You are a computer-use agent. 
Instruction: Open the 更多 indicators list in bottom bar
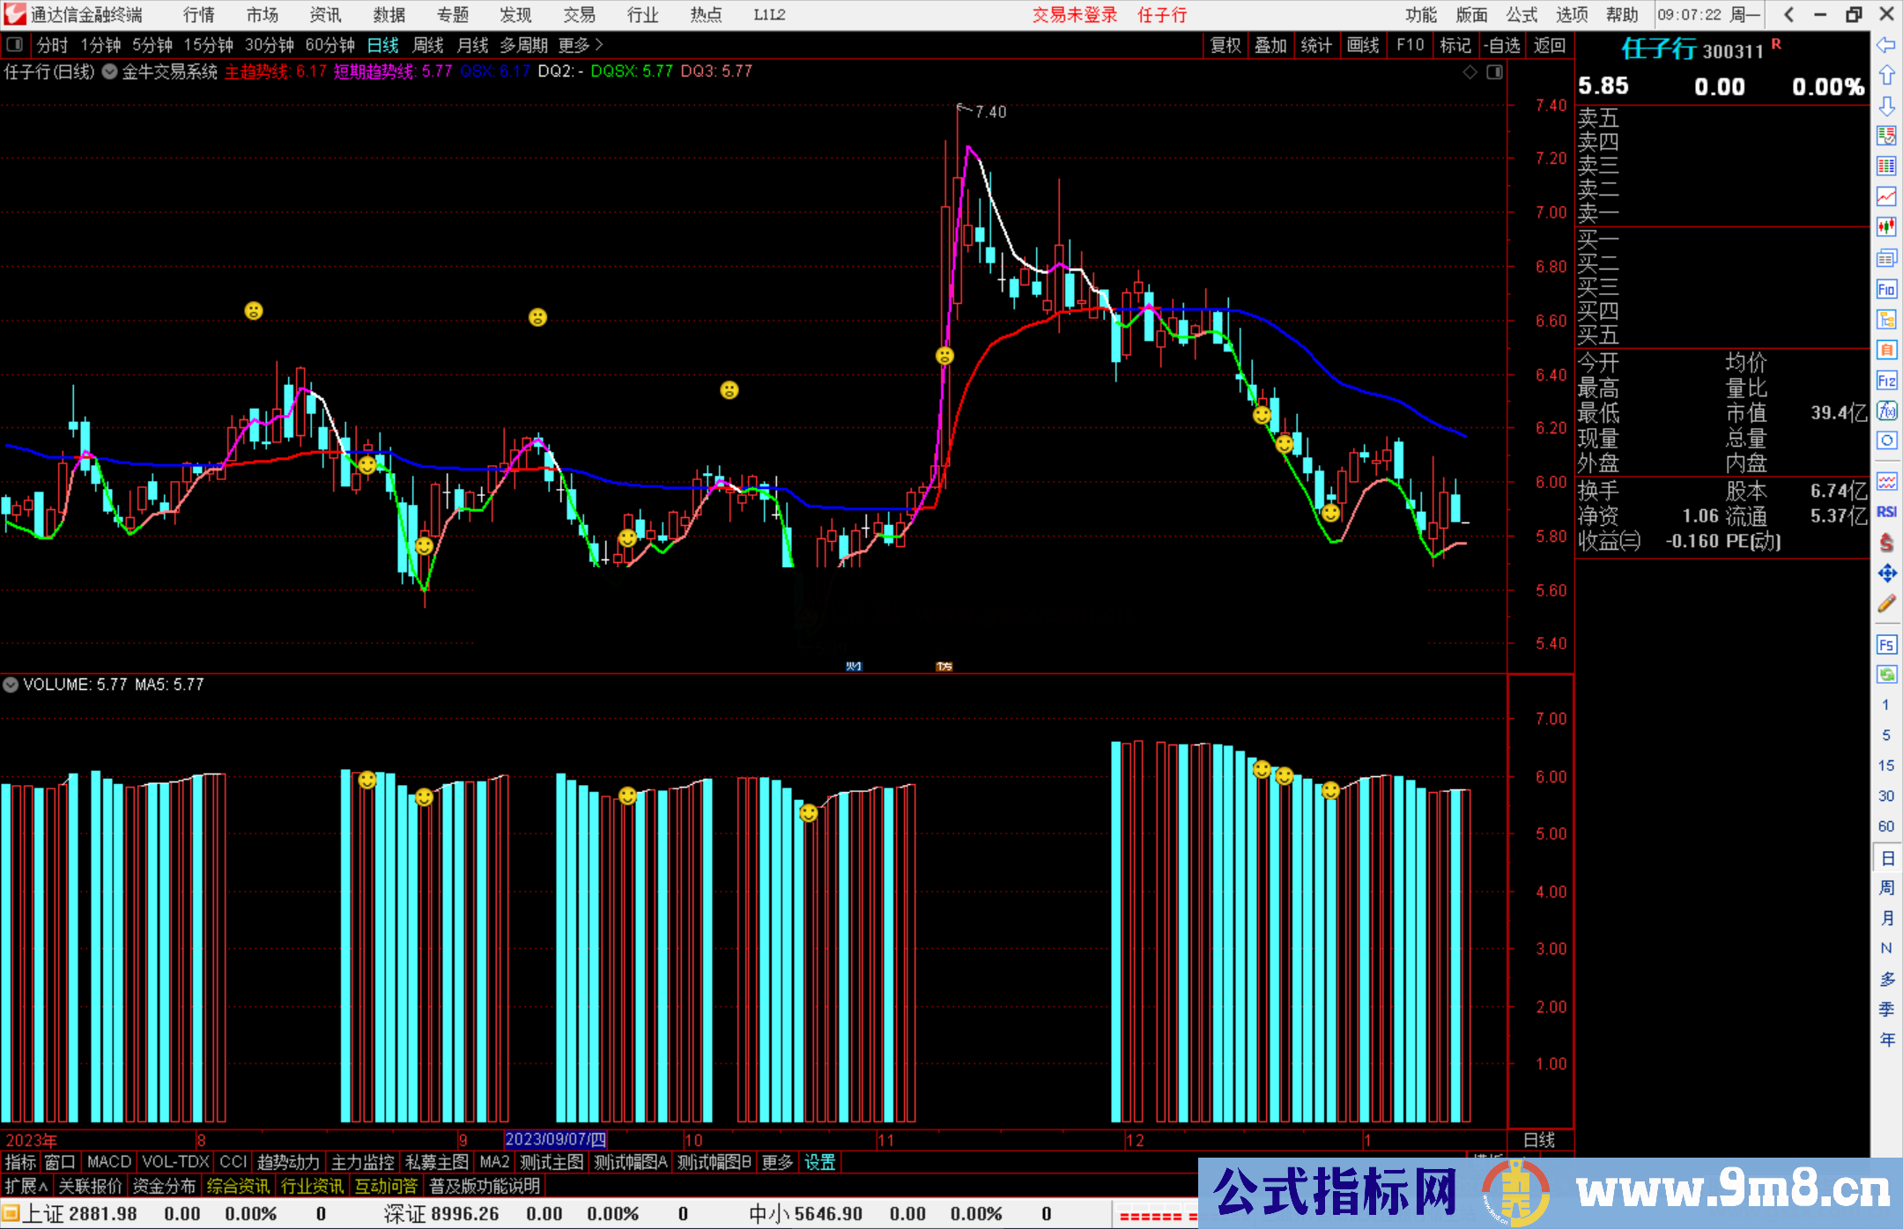pyautogui.click(x=777, y=1163)
